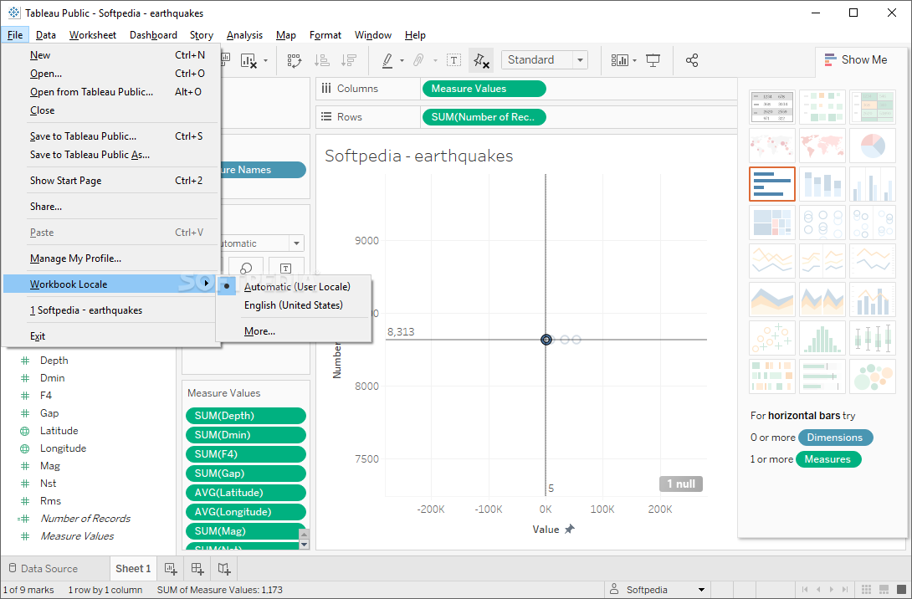
Task: Click the Clear Sheet toolbar icon
Action: (x=249, y=60)
